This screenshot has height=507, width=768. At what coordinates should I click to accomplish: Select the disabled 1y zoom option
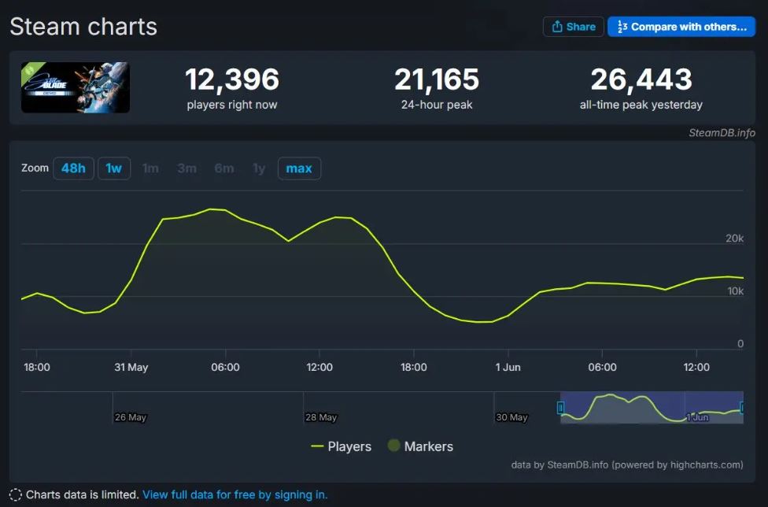[x=259, y=168]
